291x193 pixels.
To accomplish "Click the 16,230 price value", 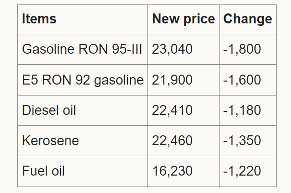I will click(172, 171).
